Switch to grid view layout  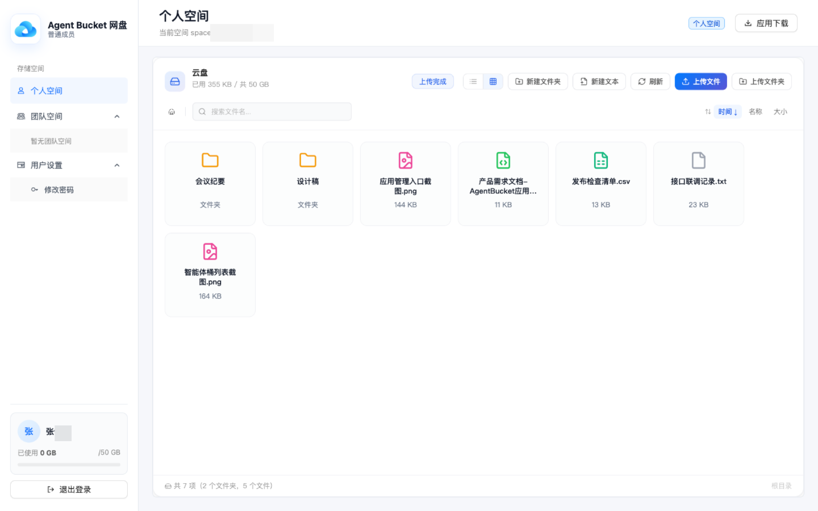coord(493,82)
